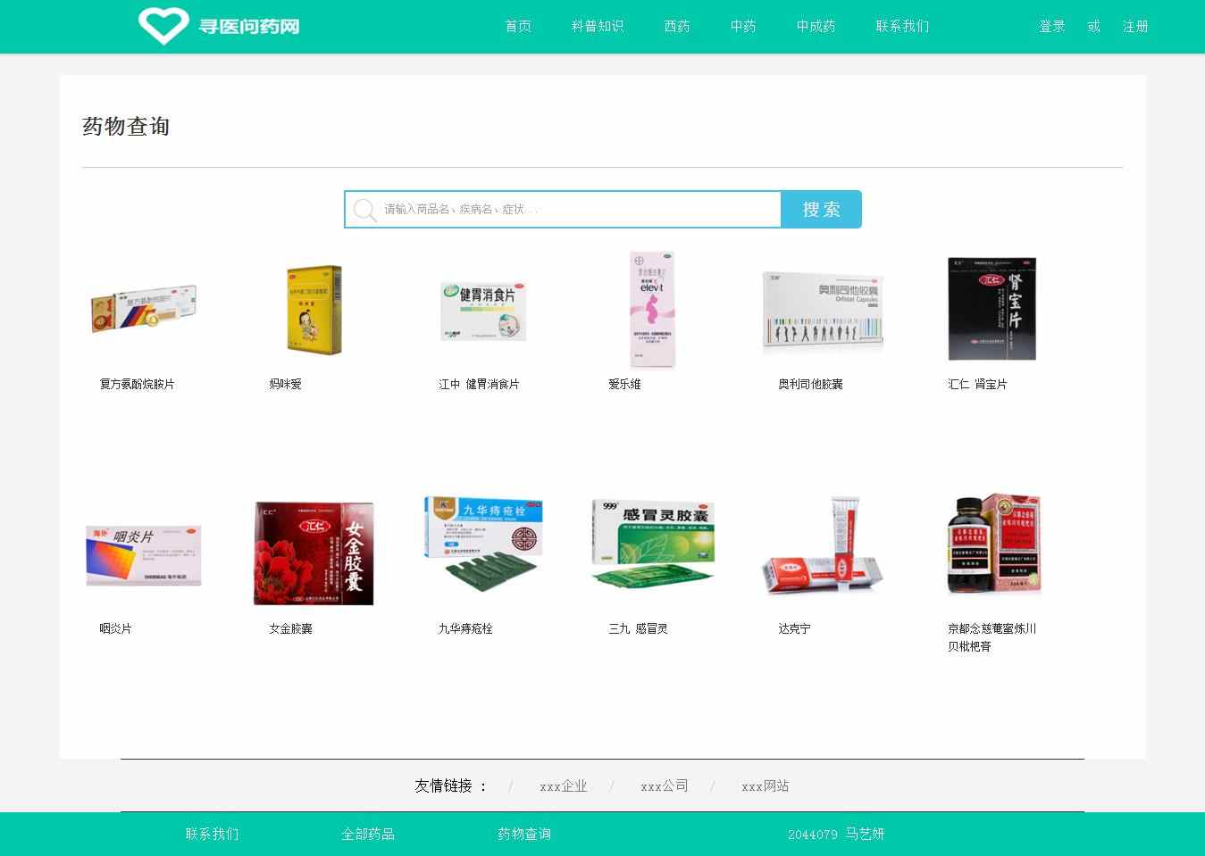Click 全部药品 in the footer
The width and height of the screenshot is (1205, 856).
point(368,834)
